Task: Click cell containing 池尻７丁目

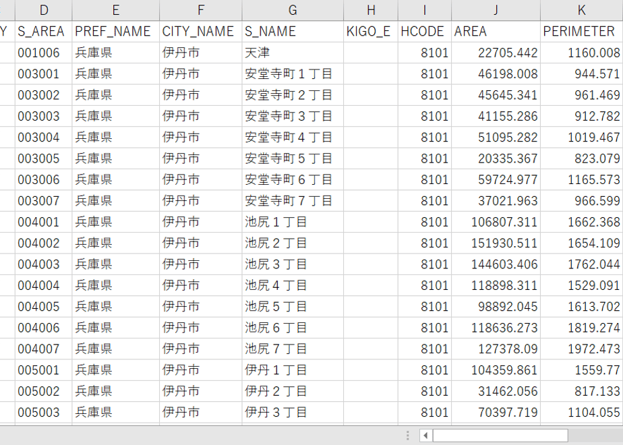Action: point(293,349)
